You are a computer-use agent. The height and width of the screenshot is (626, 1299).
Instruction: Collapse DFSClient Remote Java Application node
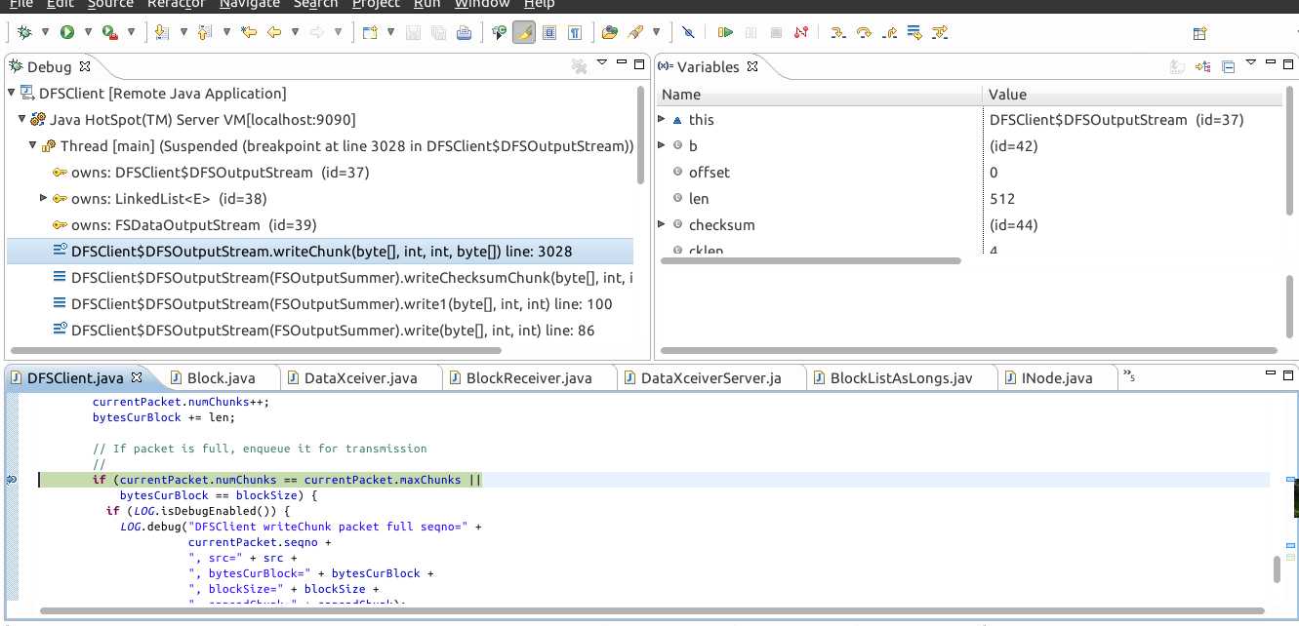[11, 94]
